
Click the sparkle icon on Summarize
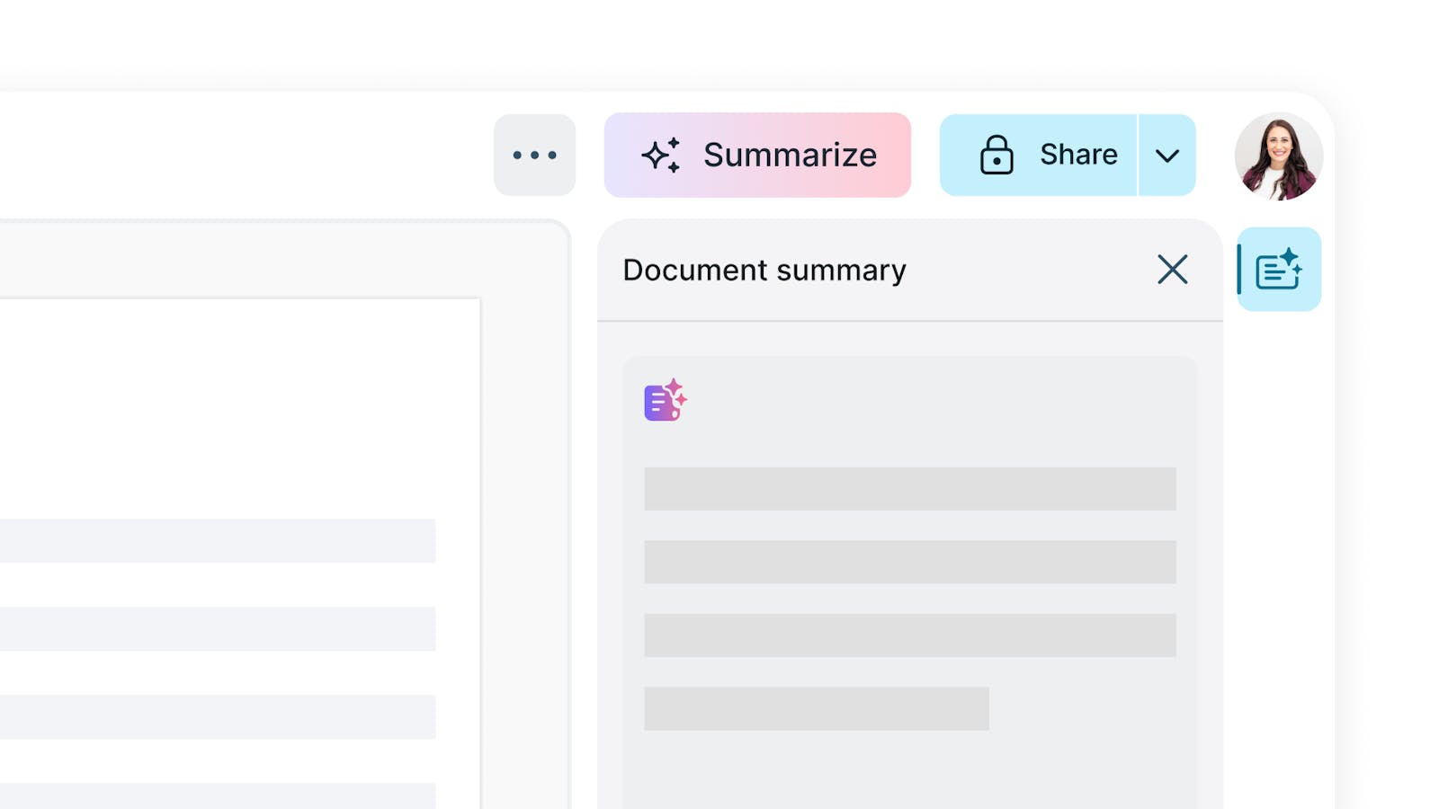coord(661,155)
